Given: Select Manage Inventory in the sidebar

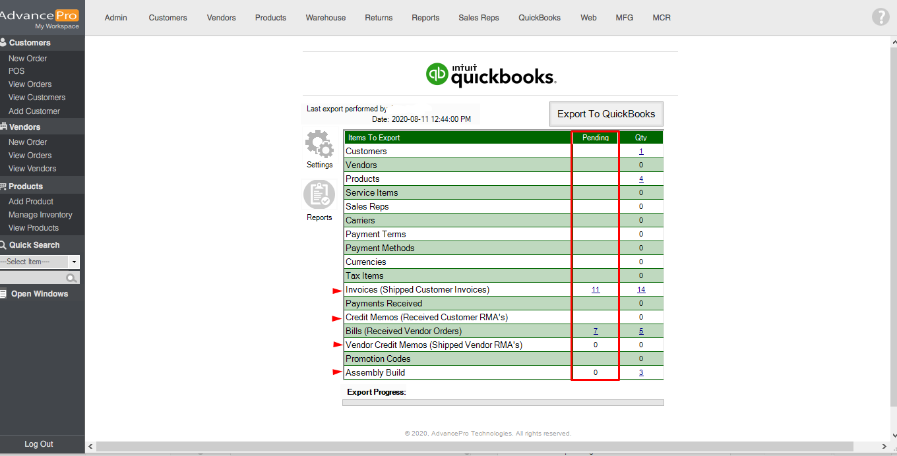Looking at the screenshot, I should coord(40,215).
